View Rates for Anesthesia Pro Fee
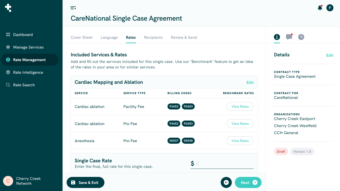This screenshot has height=191, width=340. pyautogui.click(x=240, y=141)
